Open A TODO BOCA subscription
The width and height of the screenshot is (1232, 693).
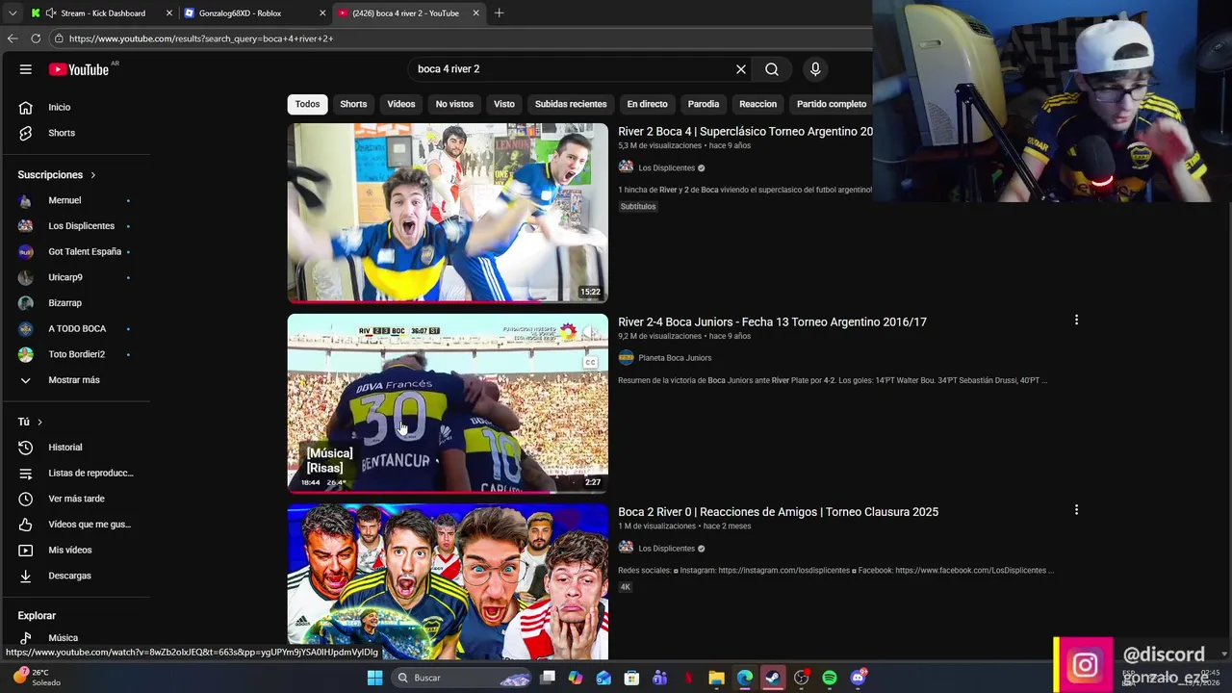click(75, 328)
